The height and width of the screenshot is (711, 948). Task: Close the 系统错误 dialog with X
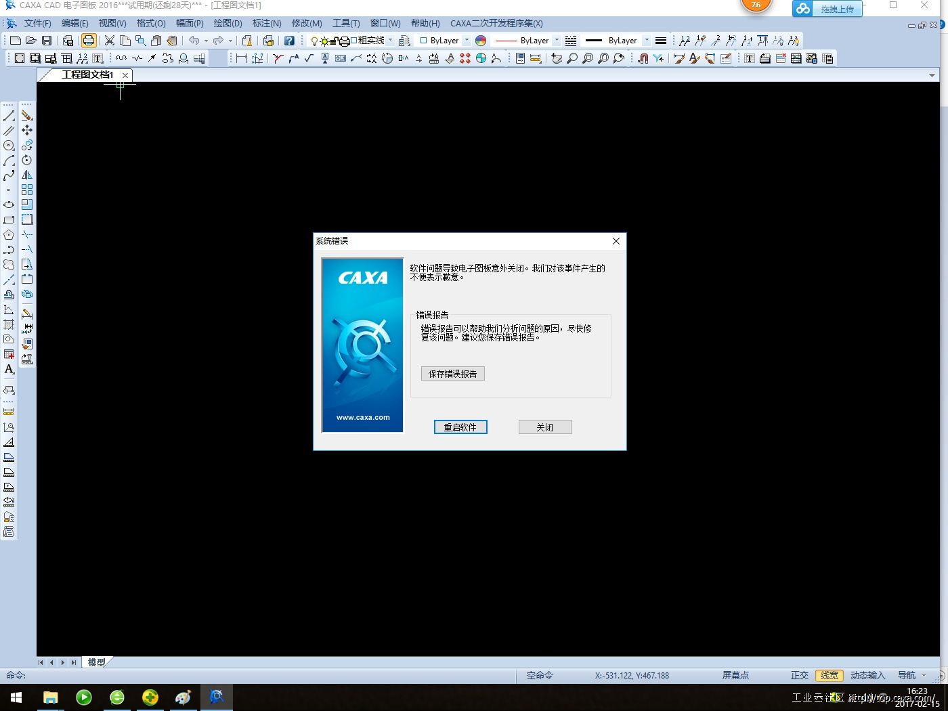(x=616, y=241)
